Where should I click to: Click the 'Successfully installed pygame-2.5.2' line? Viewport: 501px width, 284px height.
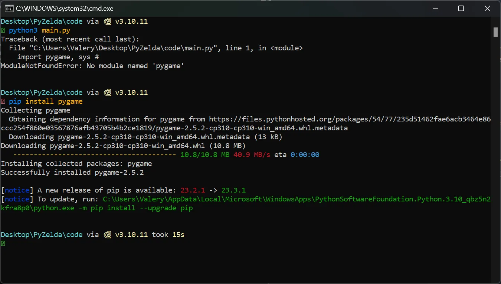pos(72,173)
